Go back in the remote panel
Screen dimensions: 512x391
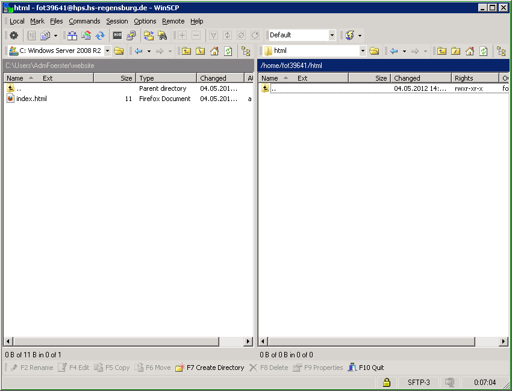click(x=394, y=51)
